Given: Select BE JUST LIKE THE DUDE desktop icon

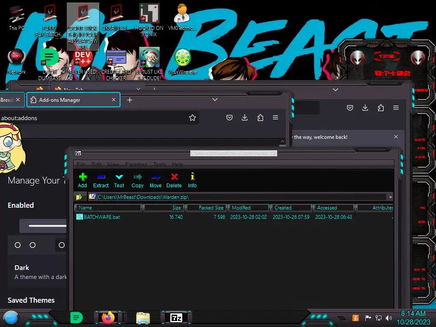Looking at the screenshot, I should click(x=149, y=64).
